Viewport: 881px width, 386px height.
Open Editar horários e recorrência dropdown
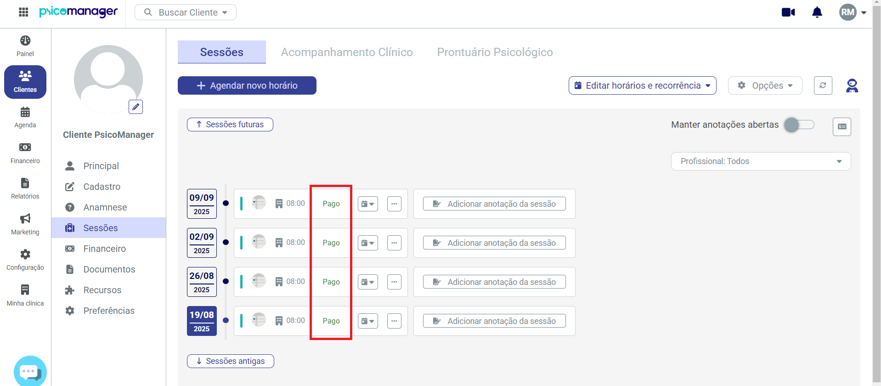click(x=642, y=85)
